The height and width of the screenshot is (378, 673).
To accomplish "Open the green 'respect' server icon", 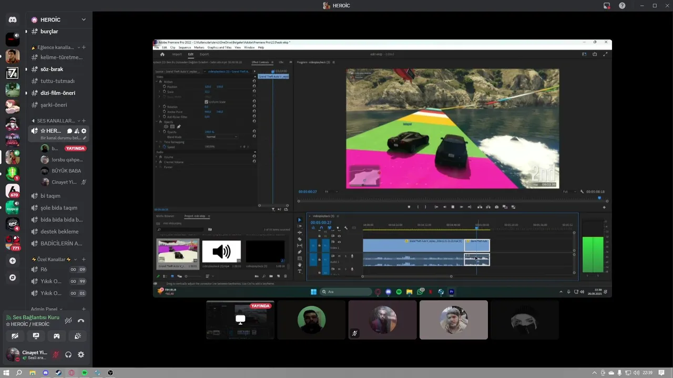I will (x=13, y=208).
